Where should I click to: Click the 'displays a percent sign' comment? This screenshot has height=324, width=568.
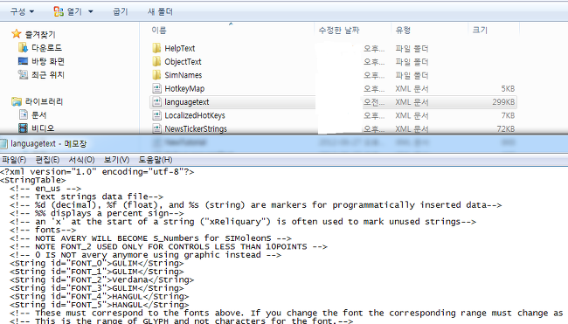[x=97, y=213]
